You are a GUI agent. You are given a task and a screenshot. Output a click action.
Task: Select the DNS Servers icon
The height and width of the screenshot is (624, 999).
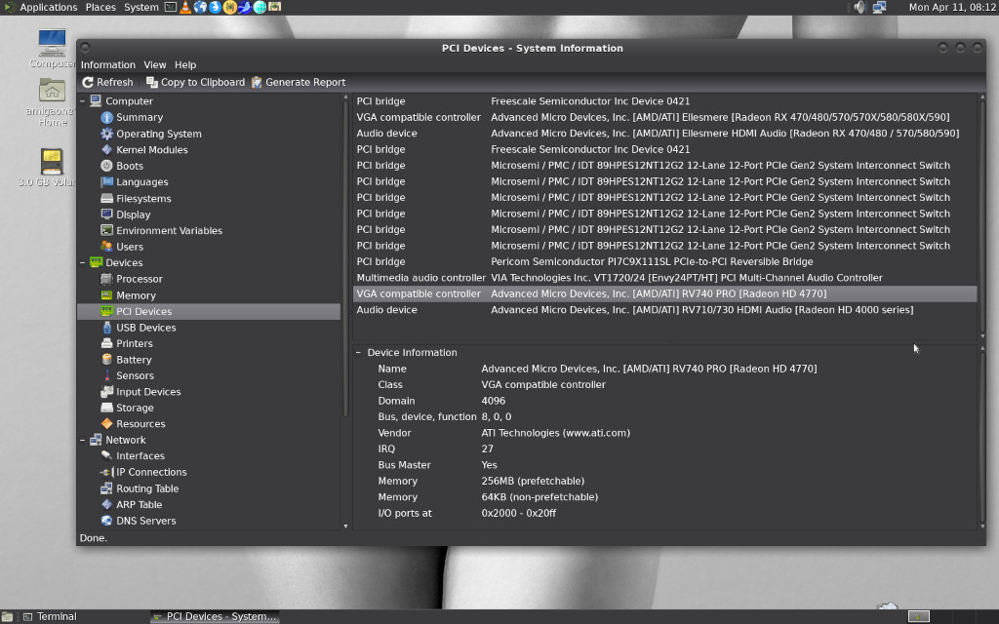pyautogui.click(x=106, y=521)
